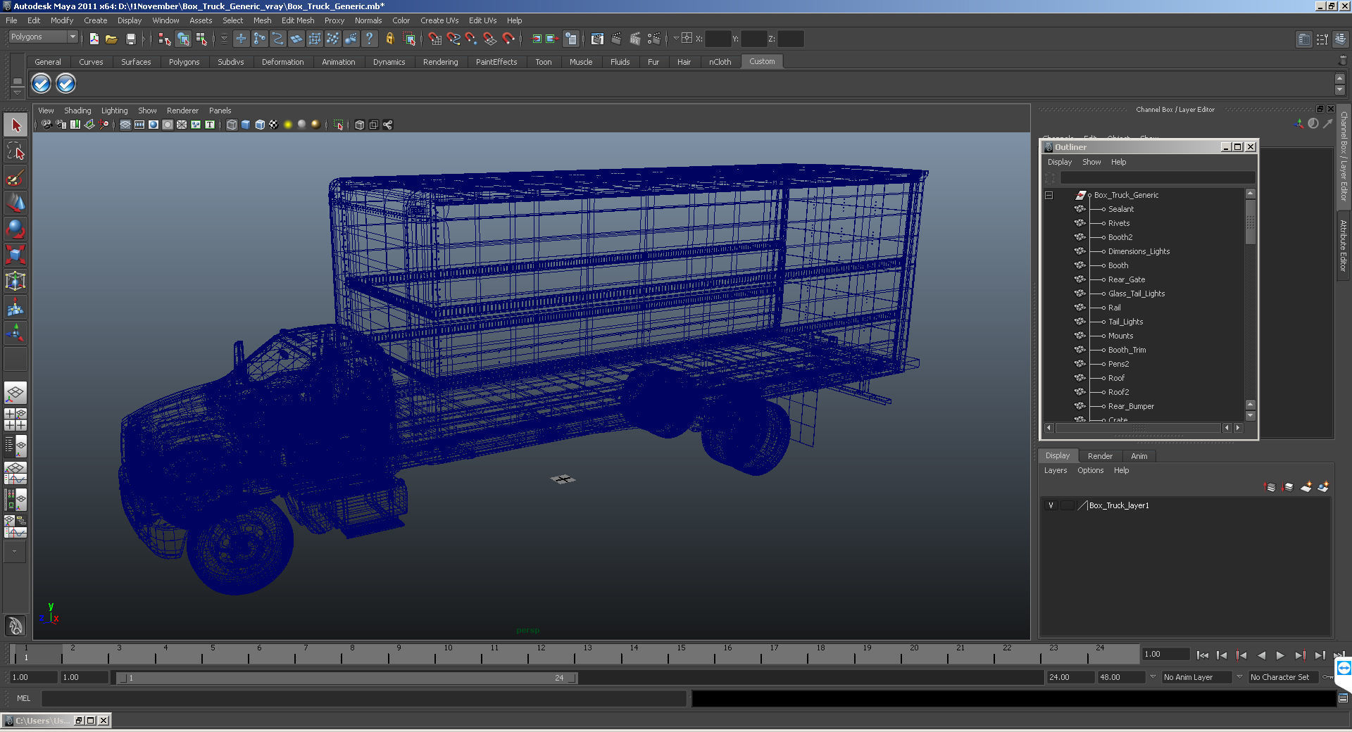Create layer from selected objects
1352x732 pixels.
click(x=1324, y=487)
